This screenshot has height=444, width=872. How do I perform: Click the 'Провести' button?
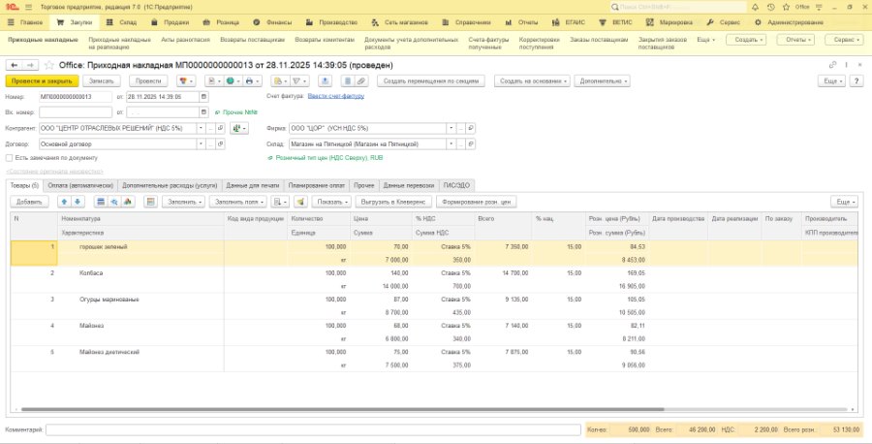tap(148, 81)
